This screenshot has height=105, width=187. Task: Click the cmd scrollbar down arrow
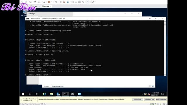coord(165,75)
